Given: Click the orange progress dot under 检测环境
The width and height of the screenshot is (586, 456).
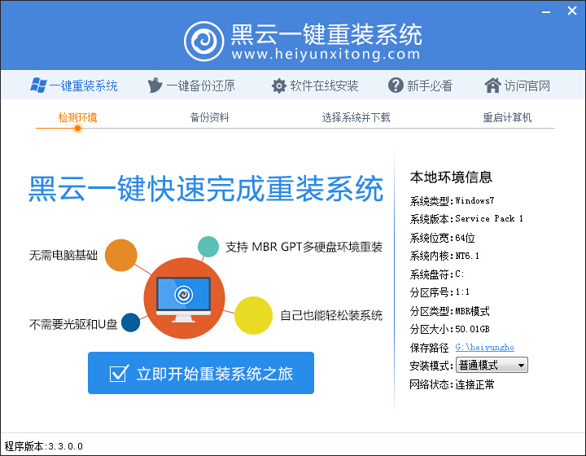Looking at the screenshot, I should pos(77,128).
